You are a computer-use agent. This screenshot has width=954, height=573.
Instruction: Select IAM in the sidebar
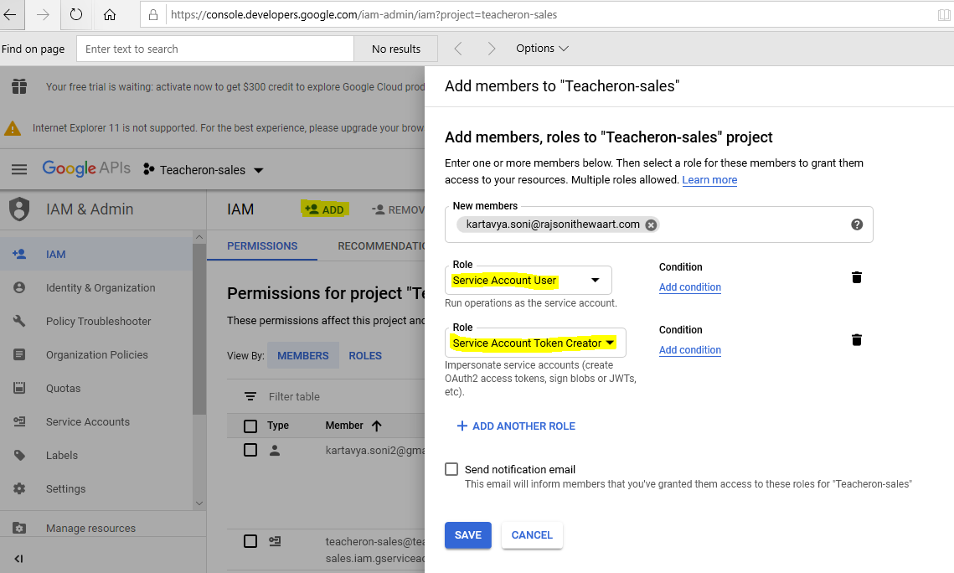(x=96, y=255)
